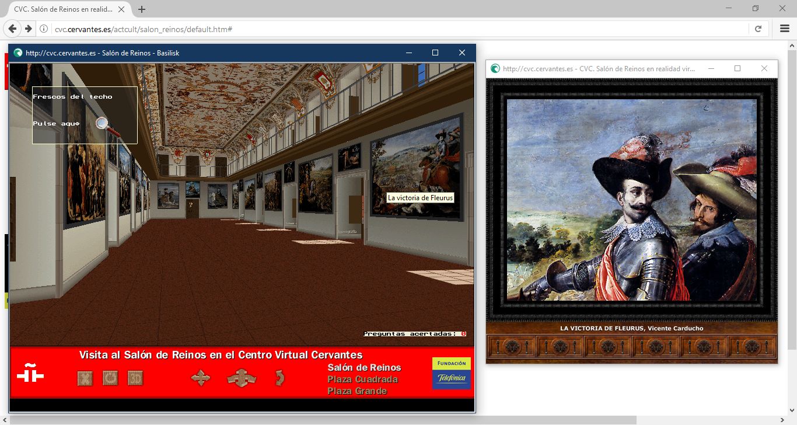Click the address bar URL field

(x=397, y=29)
